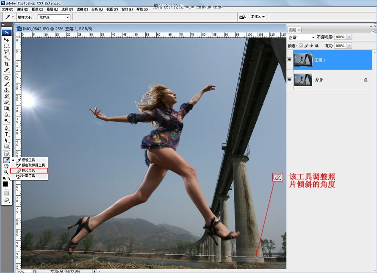Screen dimensions: 377x273
Task: Open the 工作区 workspace dropdown
Action: point(258,17)
